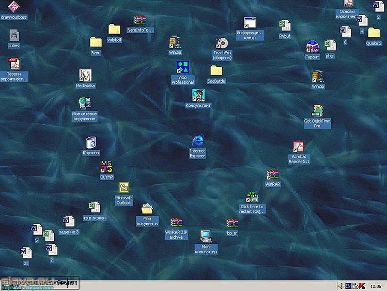Screen dimensions: 387x291
Task: Open the OLYMP desktop shortcut
Action: coord(106,167)
